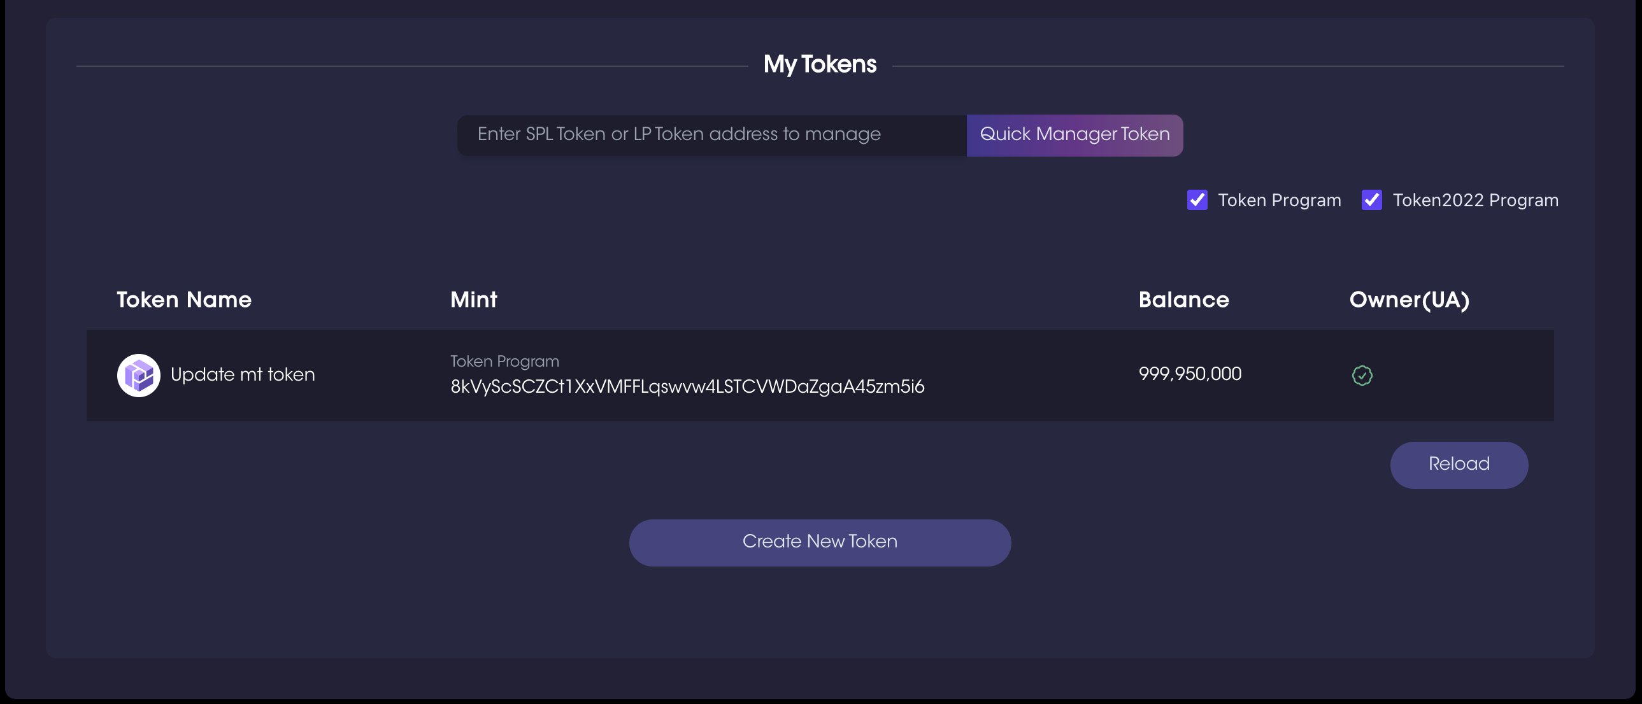Click the Token Name column header

184,300
